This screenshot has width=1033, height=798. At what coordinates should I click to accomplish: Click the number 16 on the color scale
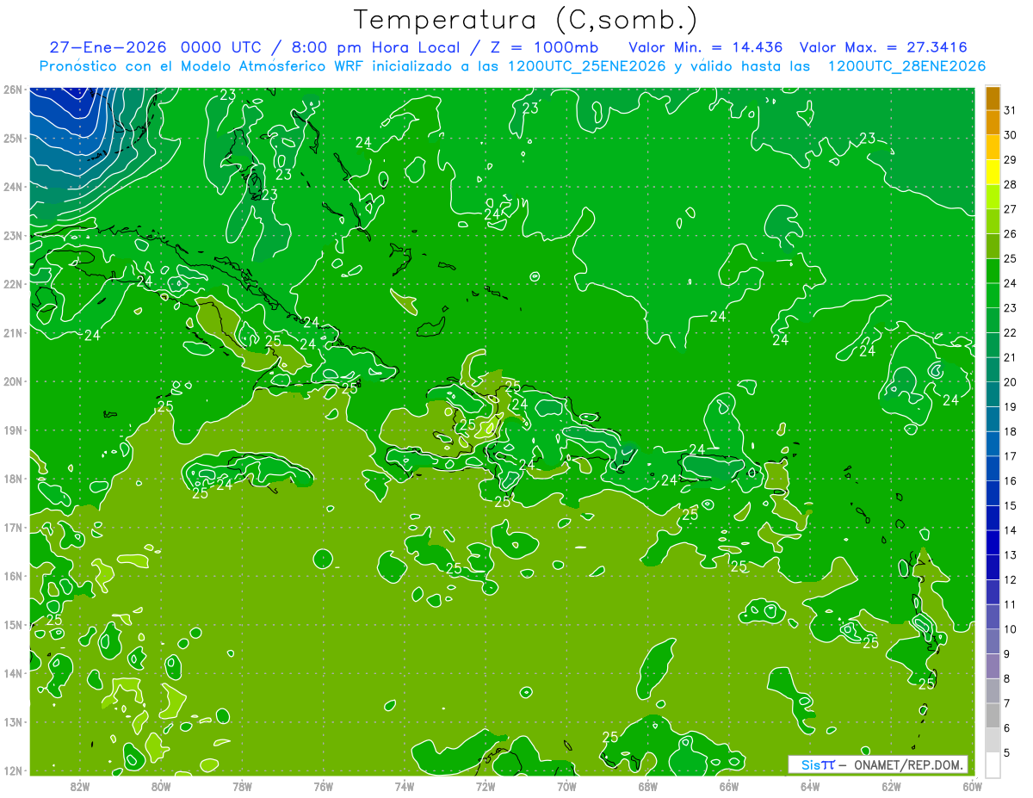(x=1010, y=480)
